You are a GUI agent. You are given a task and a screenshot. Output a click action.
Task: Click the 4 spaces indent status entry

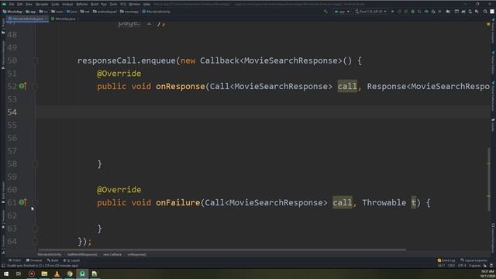pos(474,266)
